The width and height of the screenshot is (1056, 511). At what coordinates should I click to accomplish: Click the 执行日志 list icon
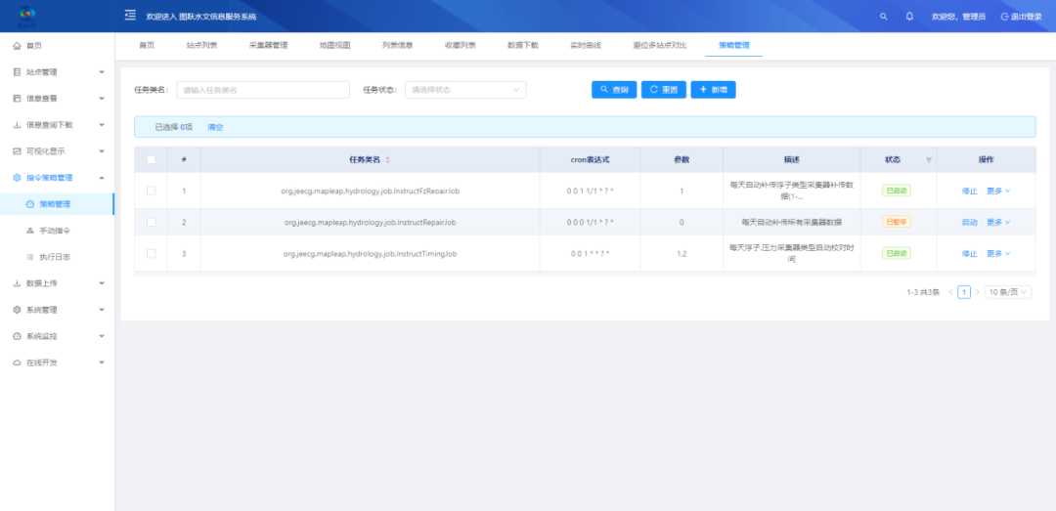29,257
